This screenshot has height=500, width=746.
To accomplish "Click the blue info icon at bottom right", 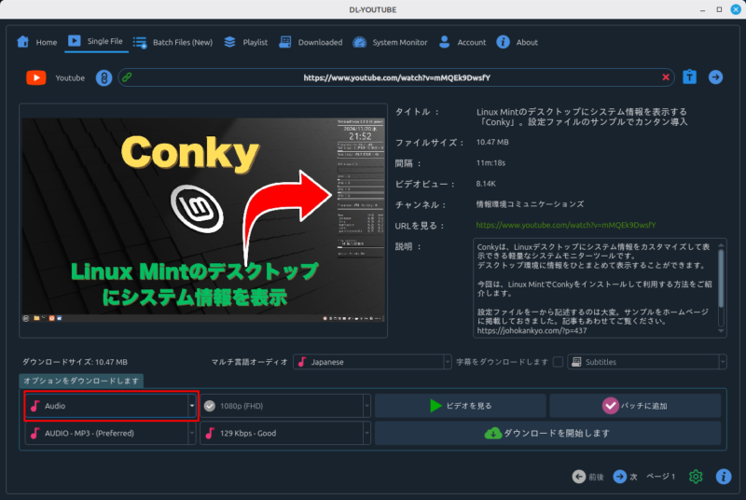I will [x=723, y=477].
